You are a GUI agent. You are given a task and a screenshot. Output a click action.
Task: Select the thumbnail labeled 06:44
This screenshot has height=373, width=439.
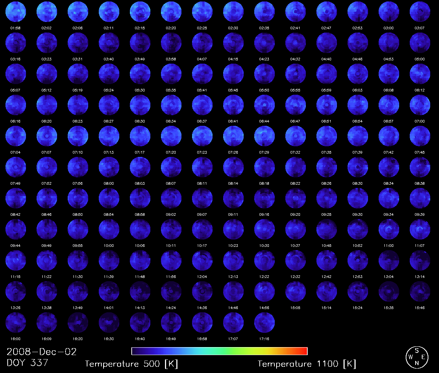click(264, 105)
